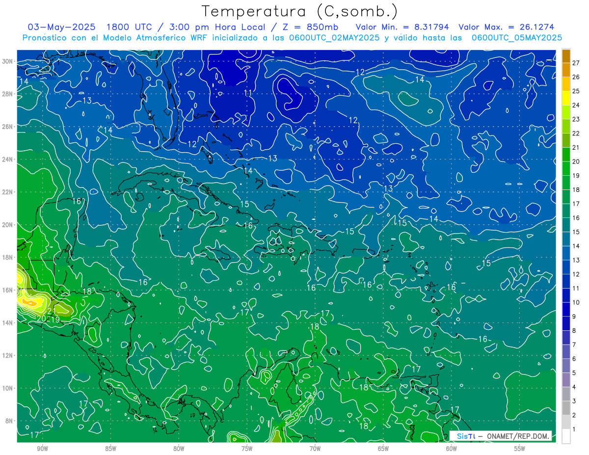Pick the bright yellow segment between 24 and 25
This screenshot has height=455, width=589.
tap(566, 98)
